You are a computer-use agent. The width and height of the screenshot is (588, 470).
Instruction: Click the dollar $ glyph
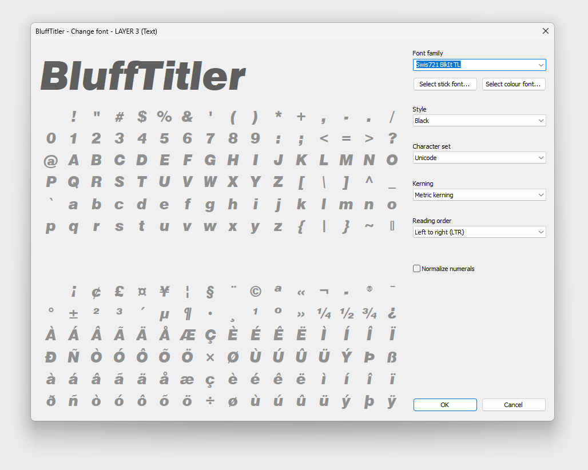(142, 117)
